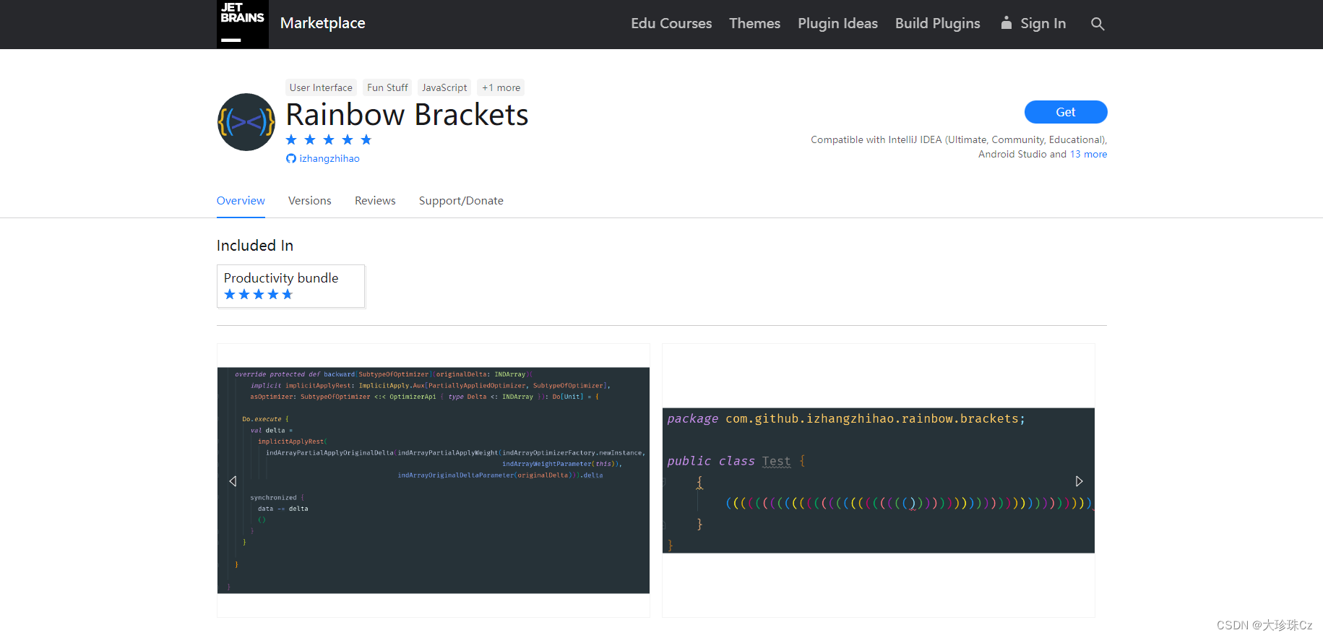Open the Java rainbow brackets screenshot
Viewport: 1323px width, 638px height.
click(879, 480)
